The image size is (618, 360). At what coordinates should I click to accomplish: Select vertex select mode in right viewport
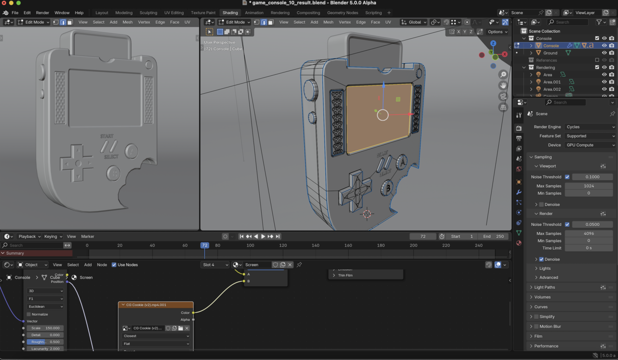(x=257, y=22)
